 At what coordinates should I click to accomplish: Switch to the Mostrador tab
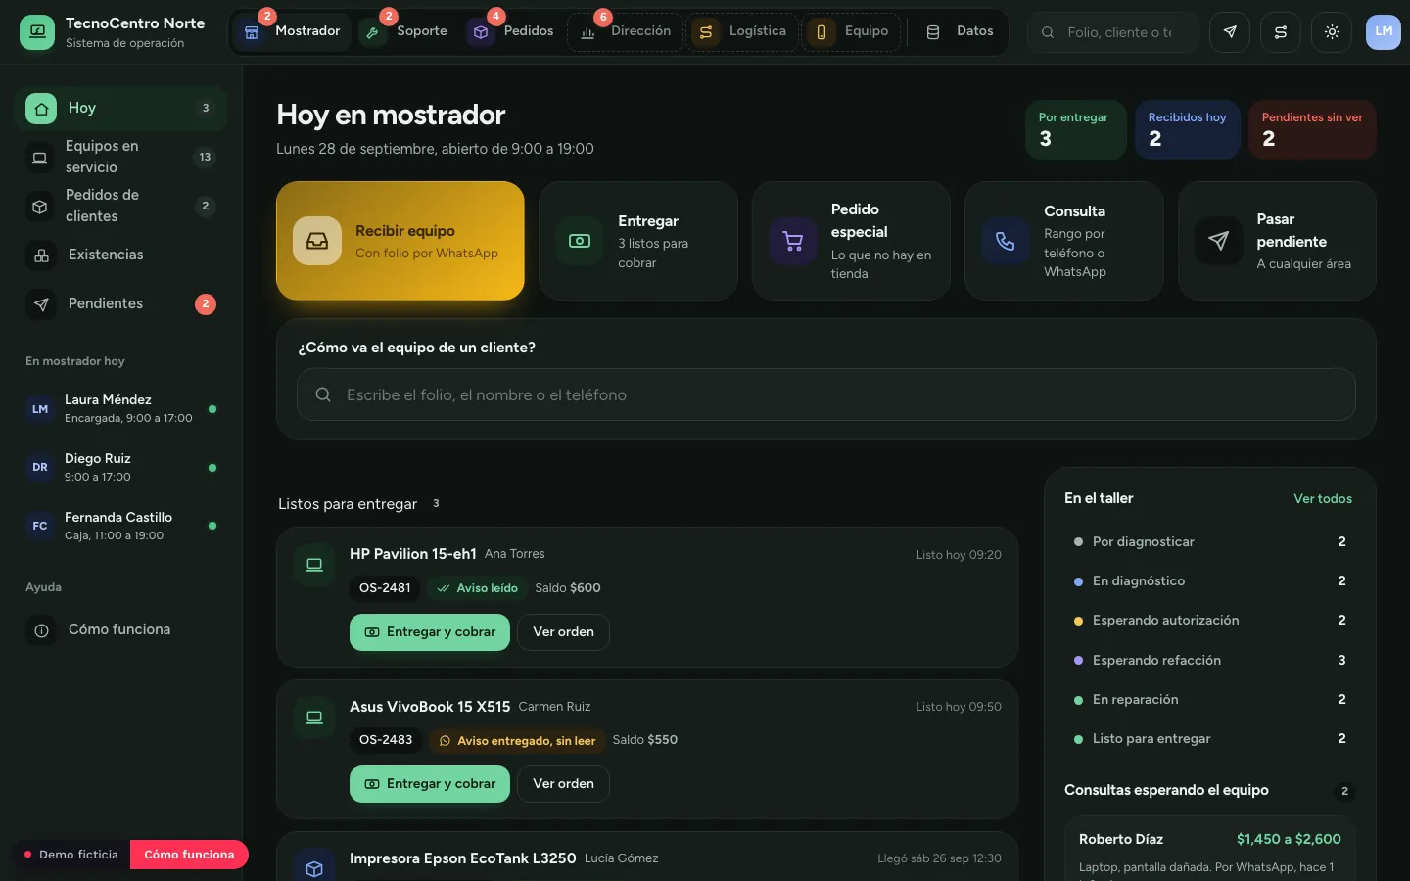pos(292,32)
